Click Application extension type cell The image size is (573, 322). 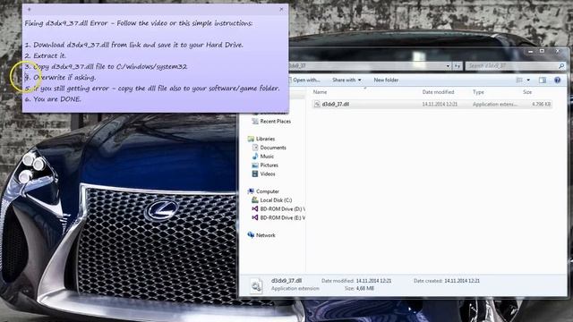(495, 104)
